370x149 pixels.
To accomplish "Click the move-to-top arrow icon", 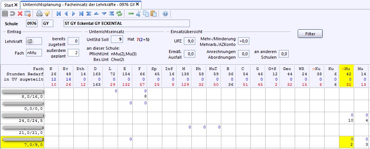I will 89,14.
